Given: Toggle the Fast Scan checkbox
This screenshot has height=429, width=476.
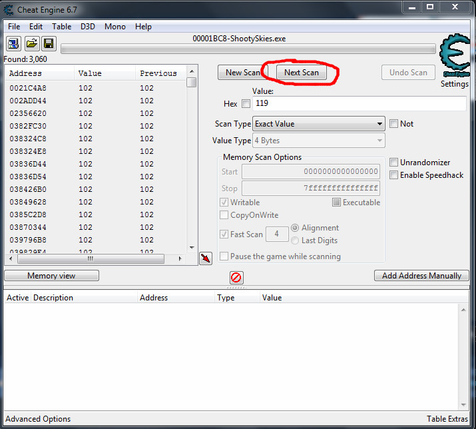Looking at the screenshot, I should pyautogui.click(x=224, y=234).
